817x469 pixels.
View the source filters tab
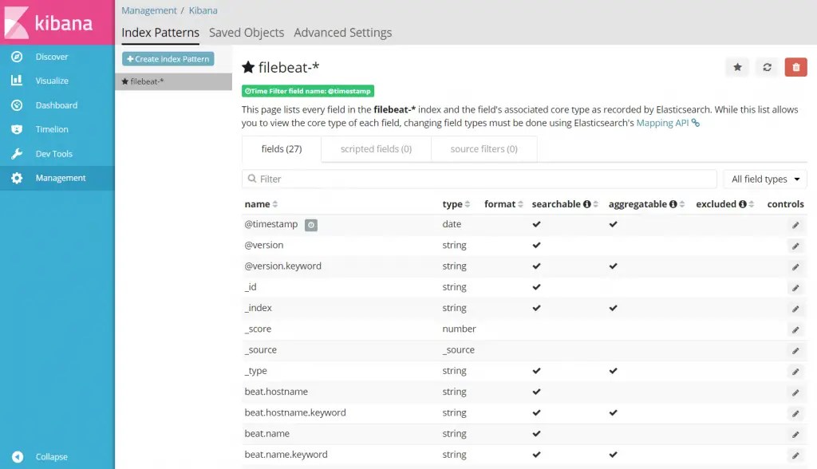(483, 148)
